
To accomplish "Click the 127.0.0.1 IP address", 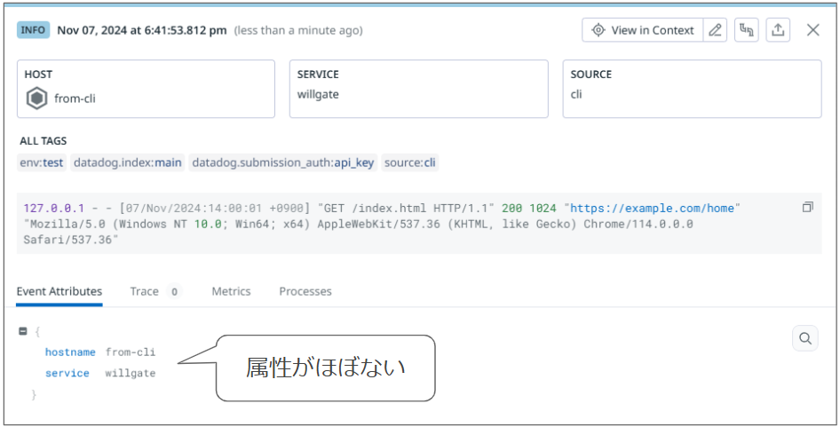I will click(53, 208).
